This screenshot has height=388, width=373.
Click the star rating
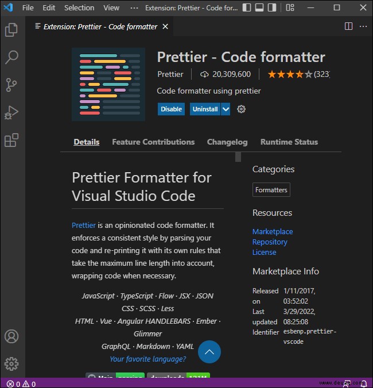[x=290, y=74]
